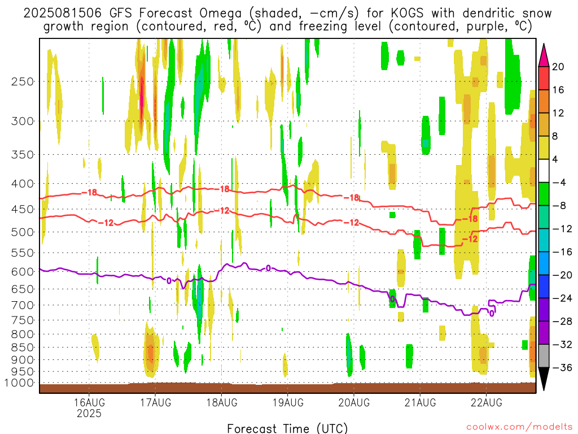Select the 20AUG date on time axis
The width and height of the screenshot is (578, 434).
point(354,402)
